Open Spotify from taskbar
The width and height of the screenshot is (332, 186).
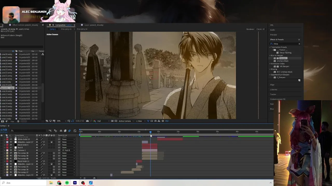[x=67, y=183]
